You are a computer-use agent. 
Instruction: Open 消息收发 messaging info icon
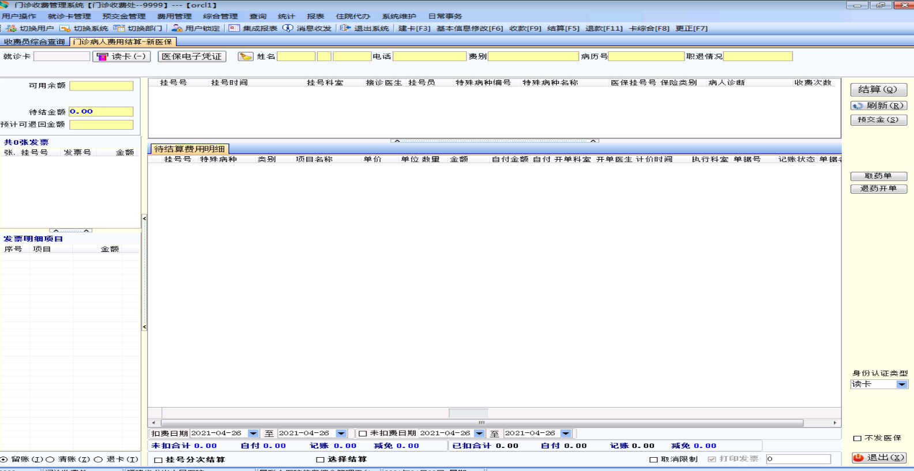(288, 28)
